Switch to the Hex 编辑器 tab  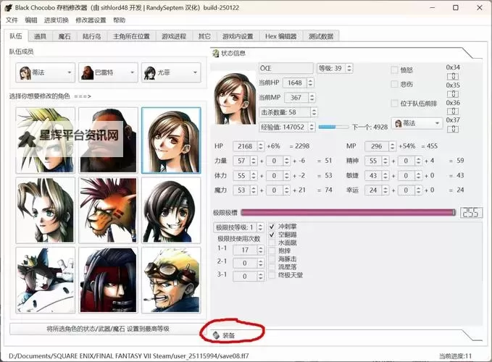[281, 36]
